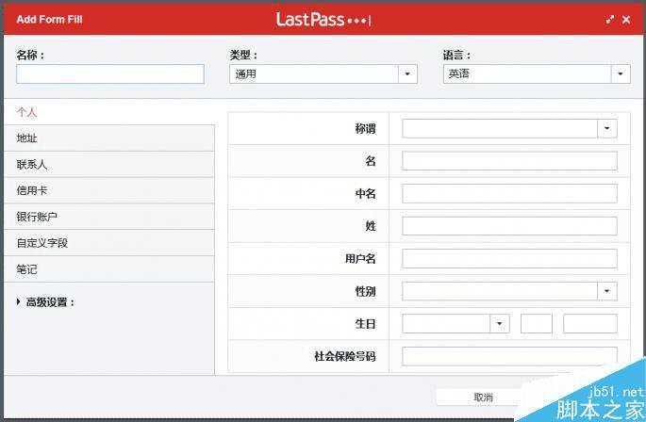Click the 中名 middle name field
This screenshot has width=646, height=422.
point(509,193)
